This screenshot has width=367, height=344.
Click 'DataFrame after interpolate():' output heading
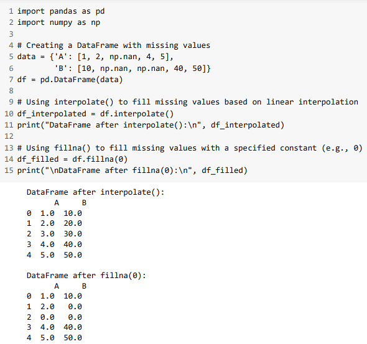96,192
